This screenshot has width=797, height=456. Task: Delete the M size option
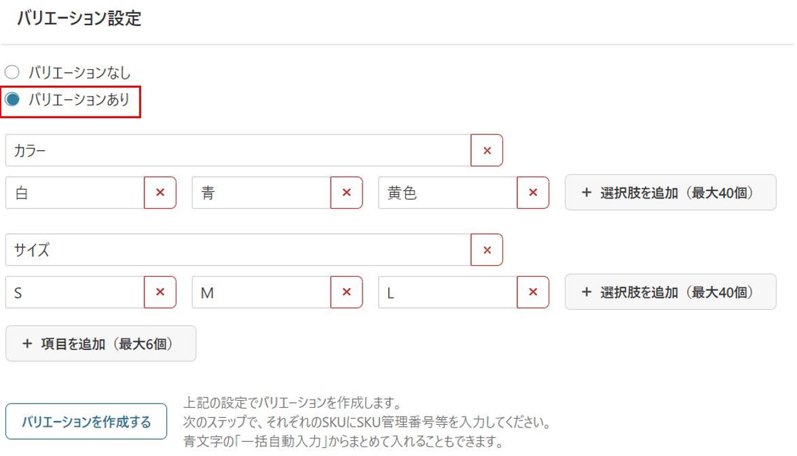point(347,292)
